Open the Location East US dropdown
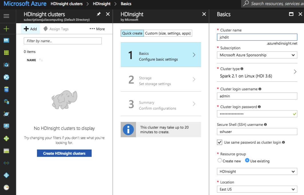The width and height of the screenshot is (304, 195). click(x=257, y=189)
